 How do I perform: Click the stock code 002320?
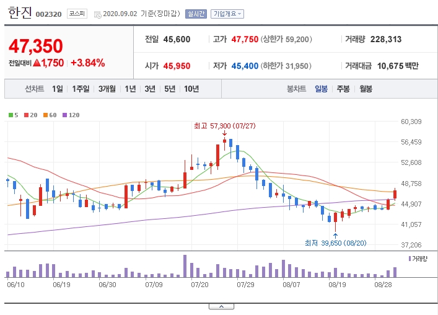click(x=48, y=14)
